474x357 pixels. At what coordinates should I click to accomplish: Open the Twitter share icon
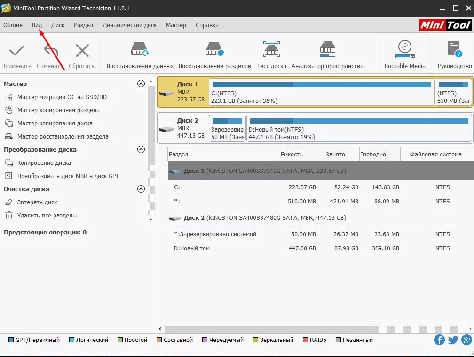(x=453, y=340)
